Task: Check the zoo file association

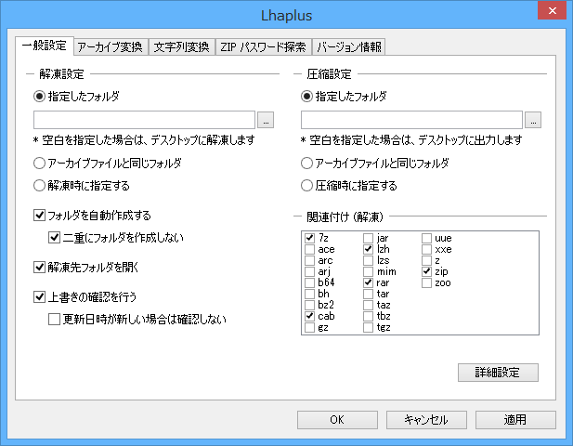Action: [426, 282]
